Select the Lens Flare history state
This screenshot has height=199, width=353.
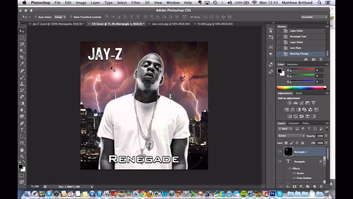pyautogui.click(x=301, y=48)
